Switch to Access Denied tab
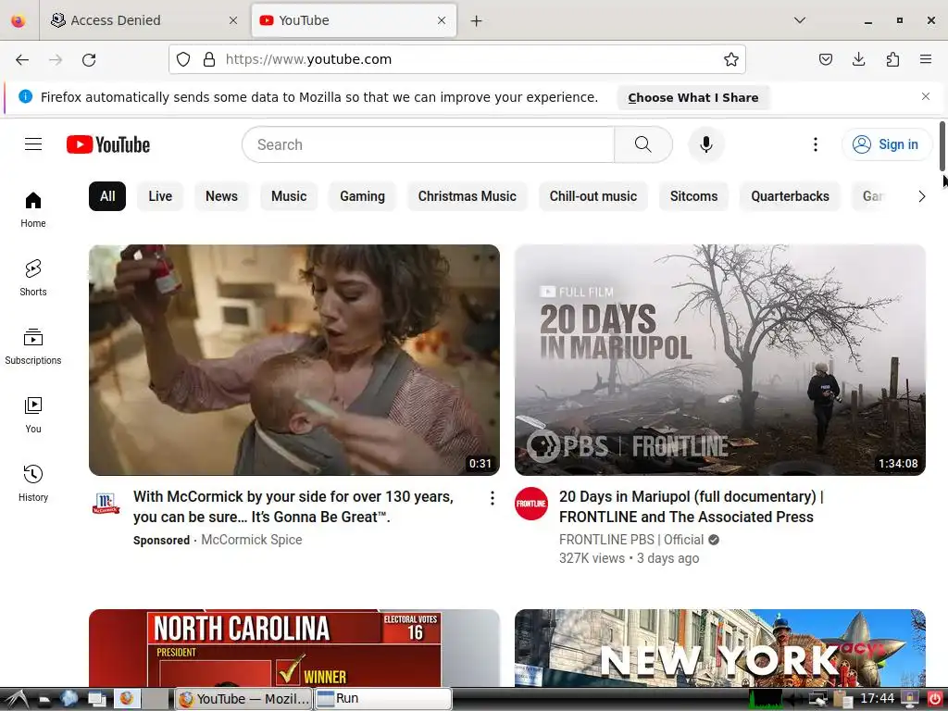Viewport: 948px width, 711px height. [142, 20]
